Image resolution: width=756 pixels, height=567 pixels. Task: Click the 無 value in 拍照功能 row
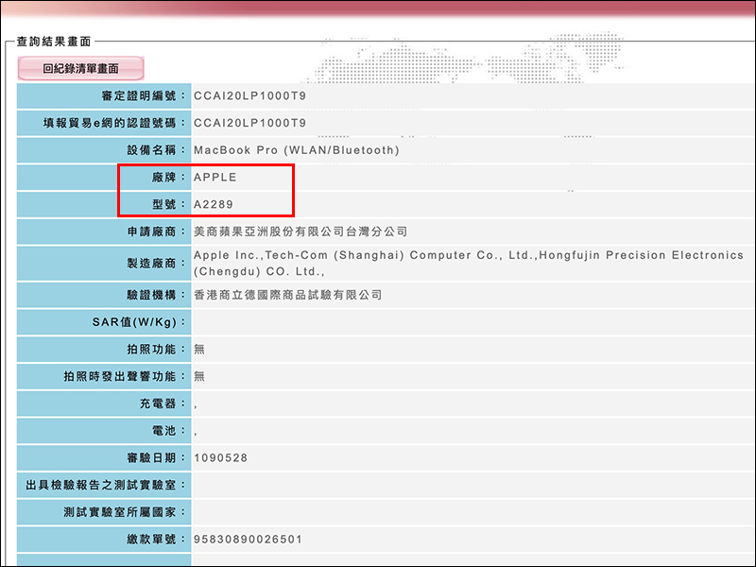tap(199, 349)
